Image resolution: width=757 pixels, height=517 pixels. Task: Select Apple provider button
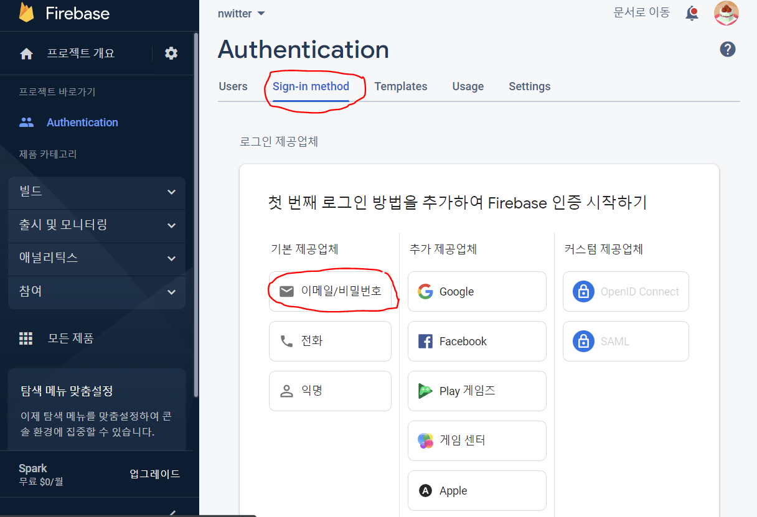[477, 491]
